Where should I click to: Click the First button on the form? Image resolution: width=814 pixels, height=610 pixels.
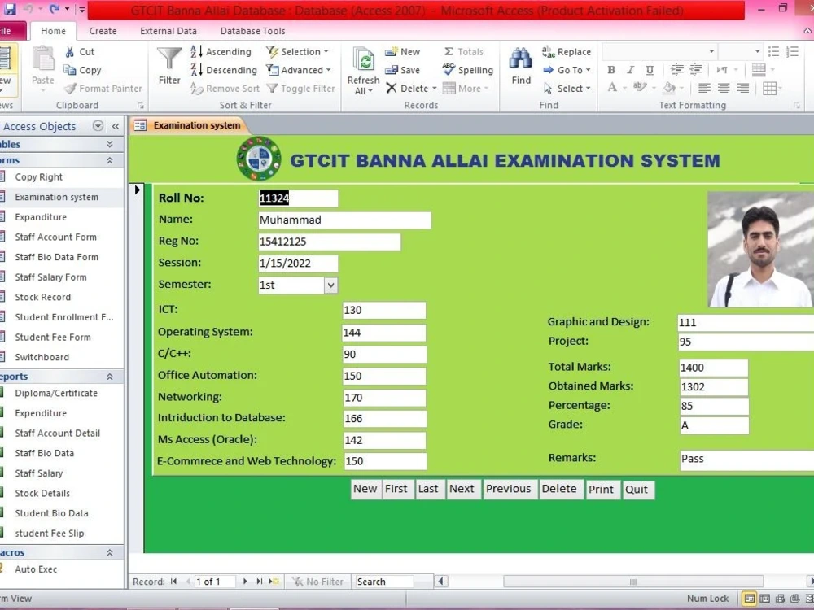click(396, 489)
